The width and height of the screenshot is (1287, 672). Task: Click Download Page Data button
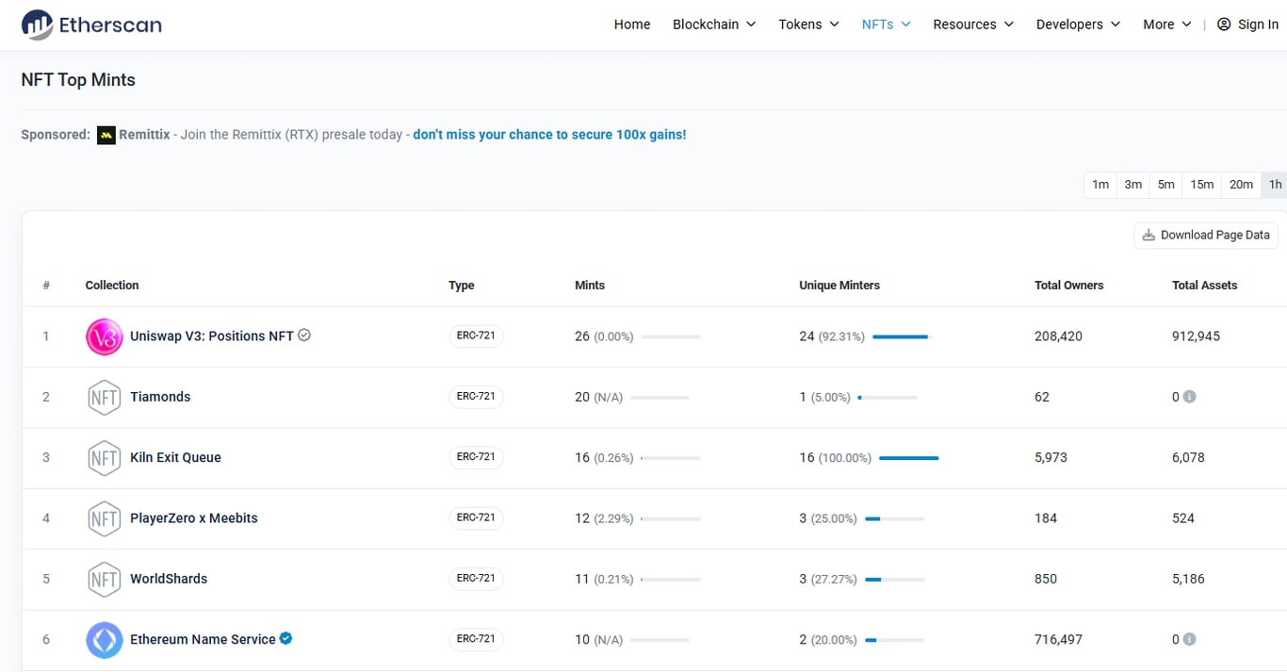pos(1206,235)
